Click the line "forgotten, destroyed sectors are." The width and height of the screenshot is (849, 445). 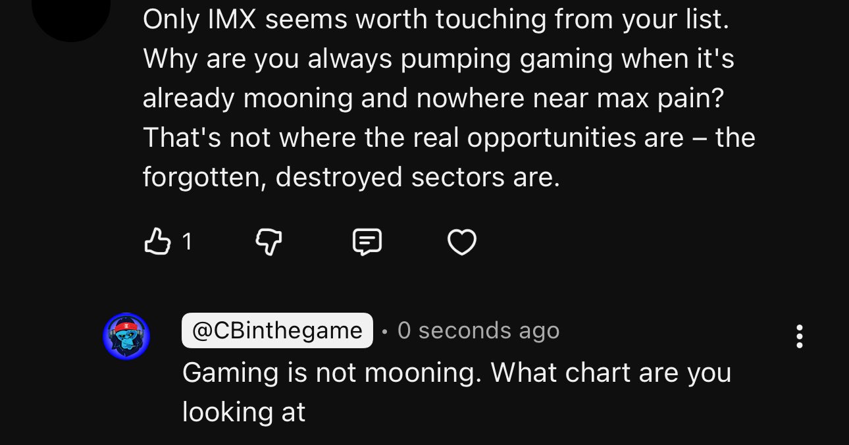point(351,178)
